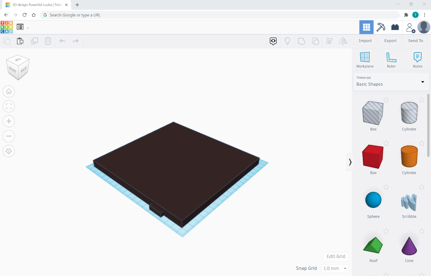This screenshot has width=431, height=276.
Task: Click the Redo arrow
Action: click(76, 41)
